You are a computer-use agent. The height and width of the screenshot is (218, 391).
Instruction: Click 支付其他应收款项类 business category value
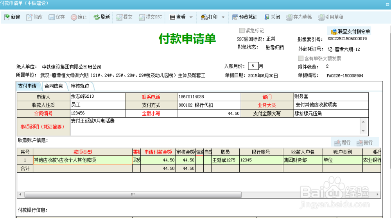pyautogui.click(x=316, y=105)
